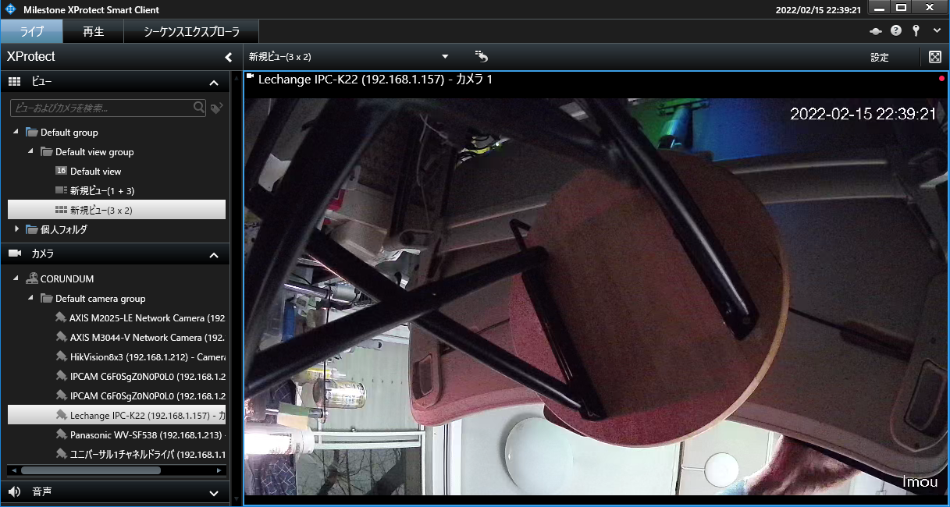
Task: Open the Help question mark icon
Action: (x=896, y=32)
